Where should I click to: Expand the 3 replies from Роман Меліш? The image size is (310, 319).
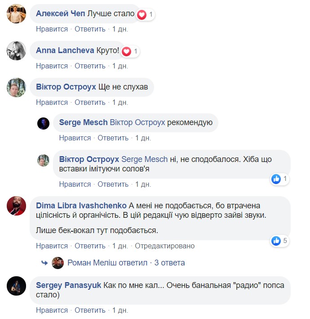(x=169, y=263)
